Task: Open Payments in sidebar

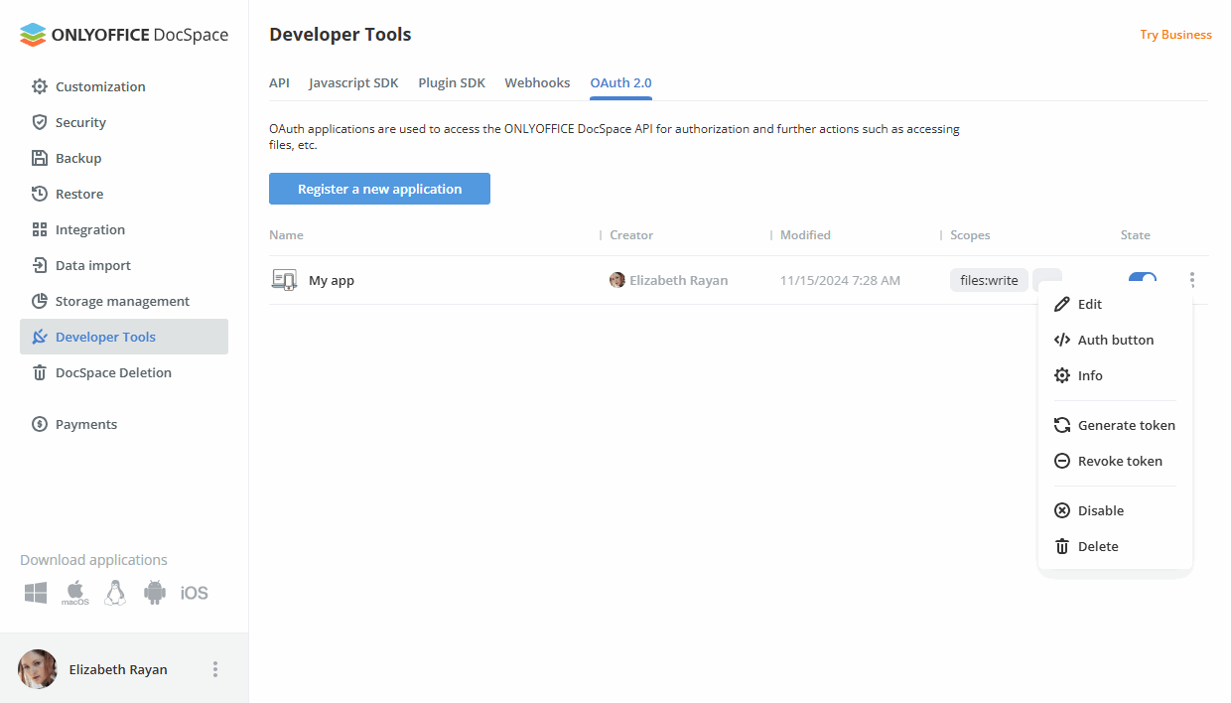Action: 124,424
